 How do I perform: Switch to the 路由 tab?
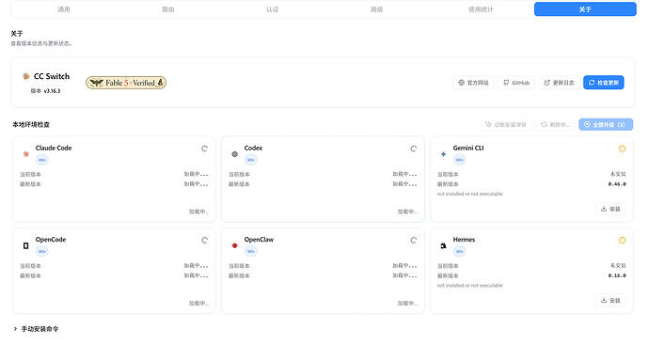click(168, 9)
